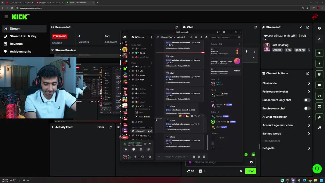Open Activity Feed Filter
The image size is (325, 183).
coord(101,127)
